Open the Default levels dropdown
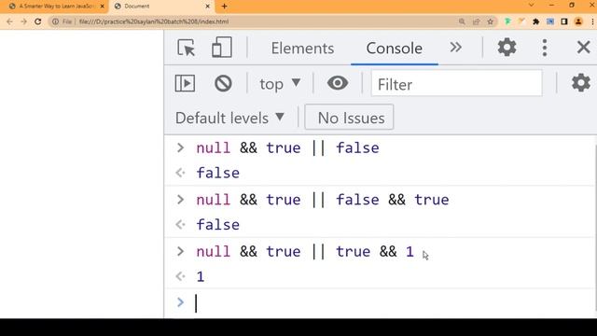This screenshot has height=336, width=597. [x=230, y=118]
